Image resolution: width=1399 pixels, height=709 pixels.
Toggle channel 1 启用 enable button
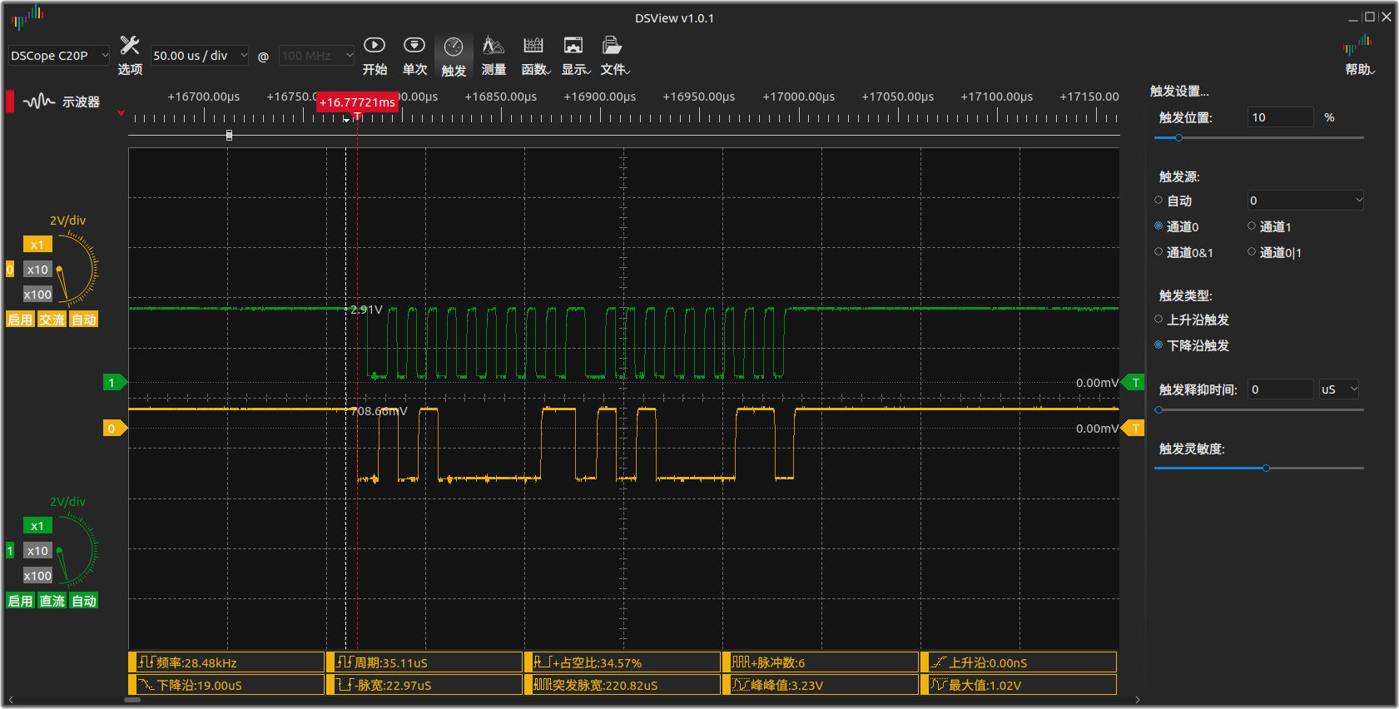coord(20,601)
